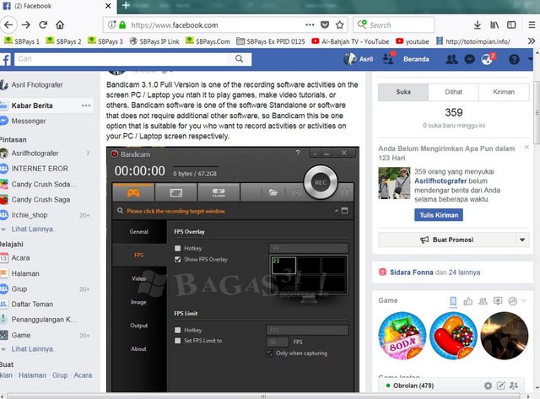Open the Firefox hamburger menu
The width and height of the screenshot is (540, 399).
(x=532, y=24)
